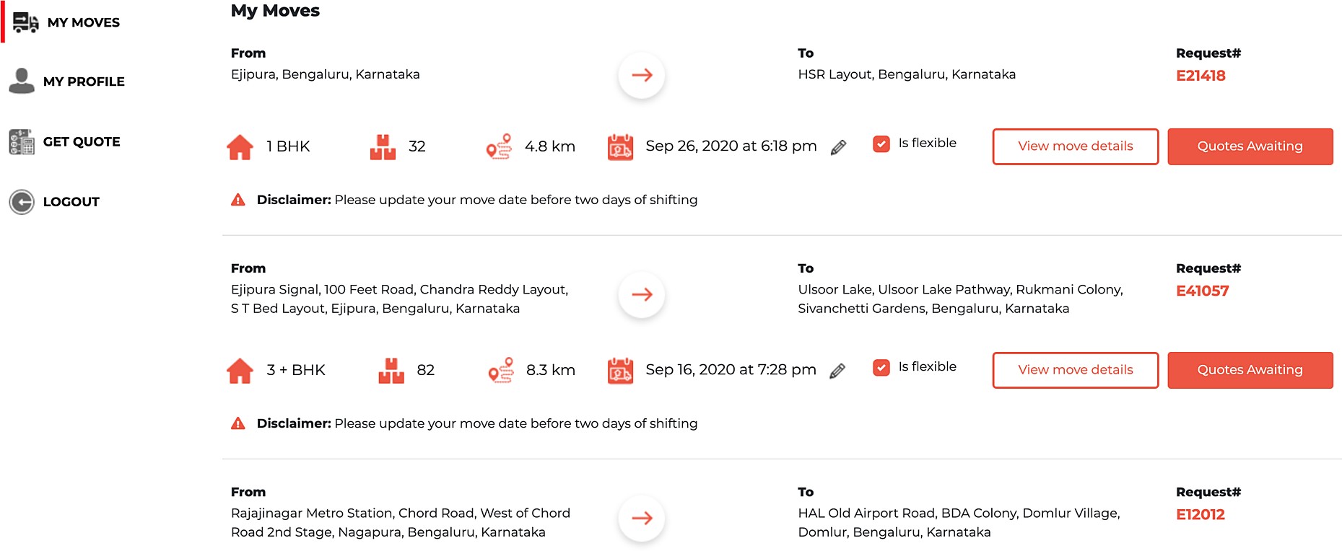Click Quotes Awaiting for request E21418
1342x551 pixels.
(1250, 146)
